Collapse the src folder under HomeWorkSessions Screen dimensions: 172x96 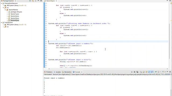click(x=3, y=8)
